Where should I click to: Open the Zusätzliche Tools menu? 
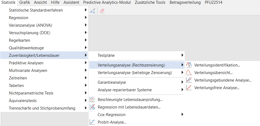pos(150,2)
